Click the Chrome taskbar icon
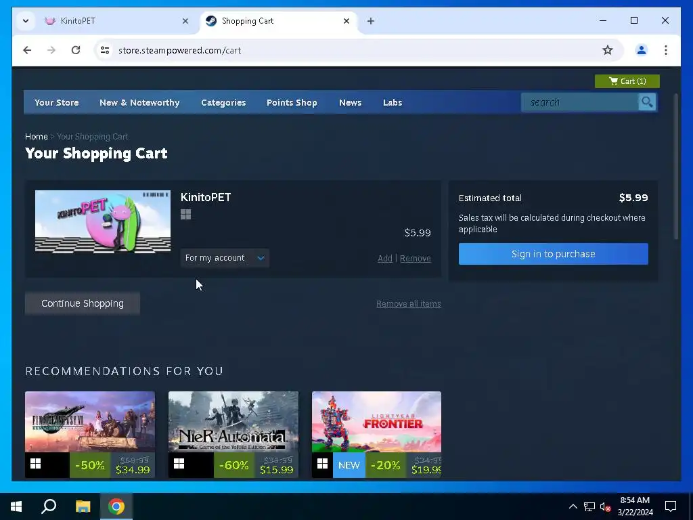Image resolution: width=693 pixels, height=520 pixels. tap(116, 506)
